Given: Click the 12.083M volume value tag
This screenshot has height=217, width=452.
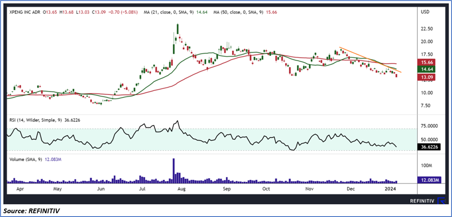Looking at the screenshot, I should [430, 180].
